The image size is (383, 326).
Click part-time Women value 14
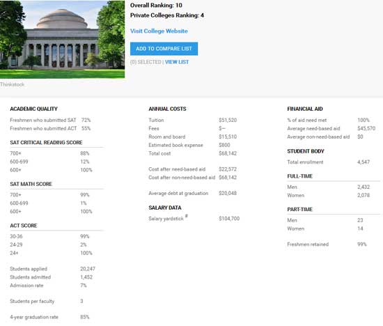coord(360,228)
